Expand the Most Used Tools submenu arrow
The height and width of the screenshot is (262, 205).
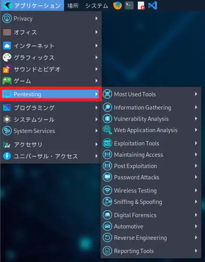(196, 94)
